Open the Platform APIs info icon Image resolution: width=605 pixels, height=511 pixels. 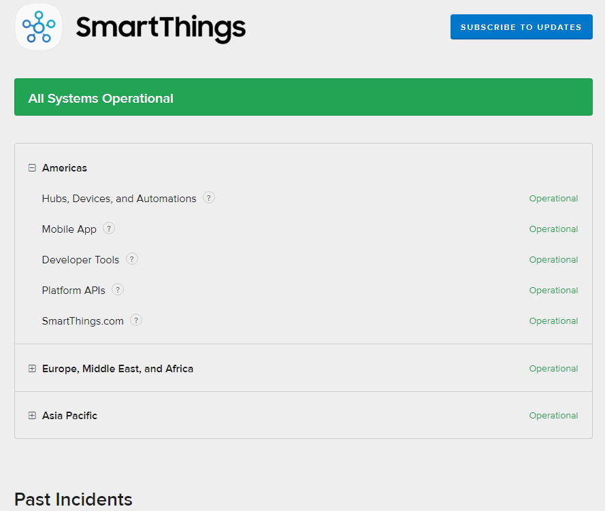click(x=118, y=289)
